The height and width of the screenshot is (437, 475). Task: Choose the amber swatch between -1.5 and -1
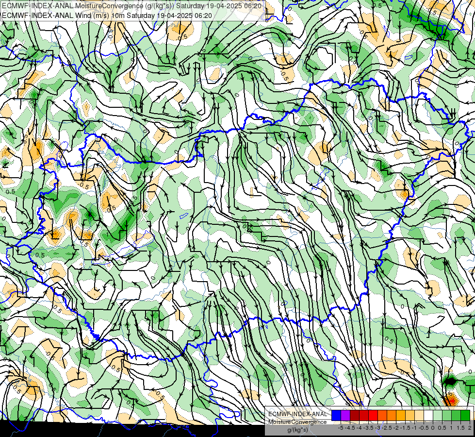coord(401,416)
